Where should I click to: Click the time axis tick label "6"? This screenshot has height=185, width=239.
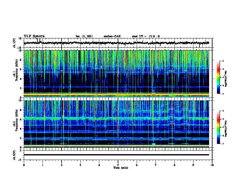137,165
